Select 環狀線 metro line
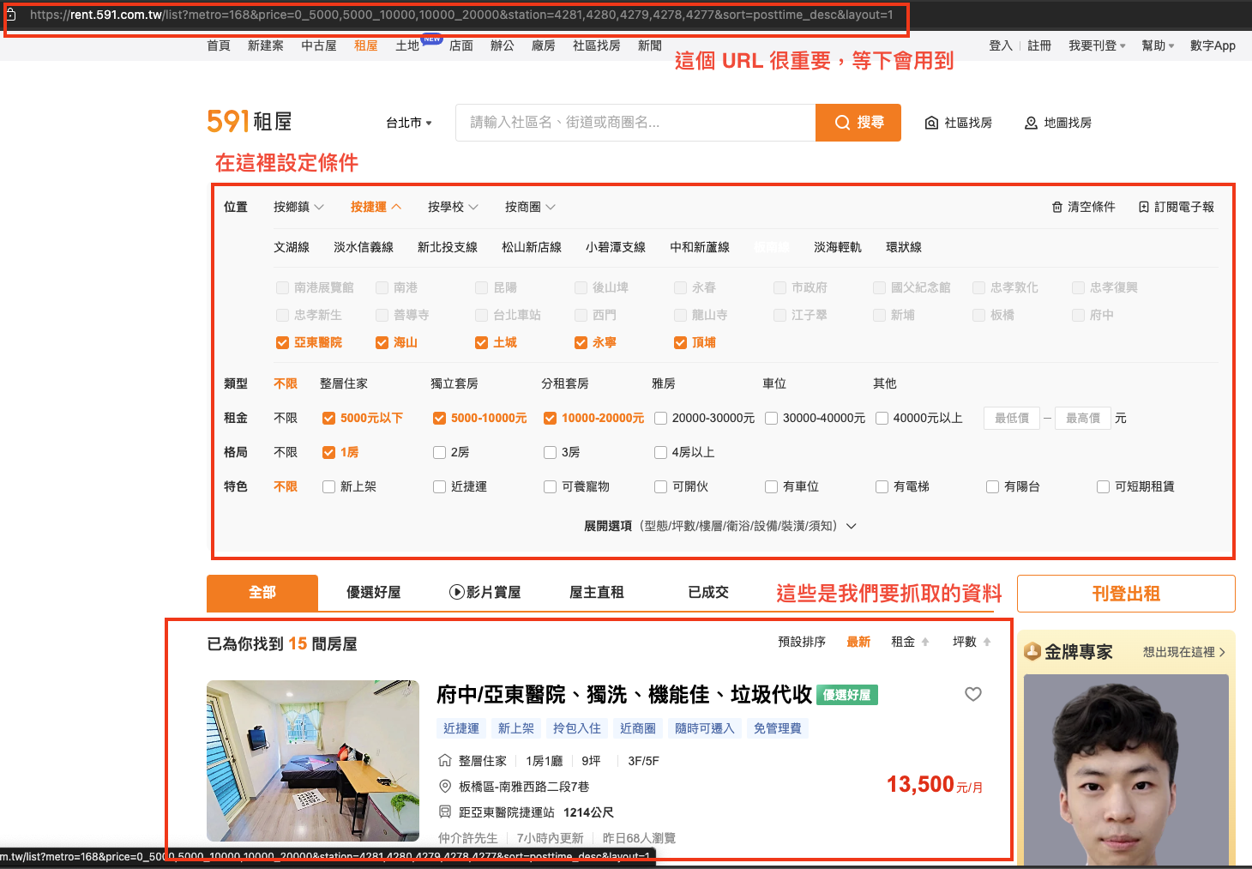Image resolution: width=1252 pixels, height=869 pixels. coord(904,247)
